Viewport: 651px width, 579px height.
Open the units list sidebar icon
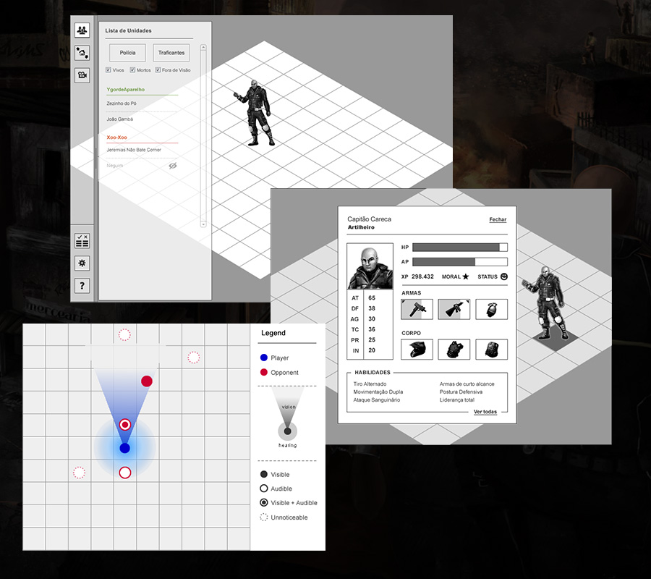pos(82,30)
